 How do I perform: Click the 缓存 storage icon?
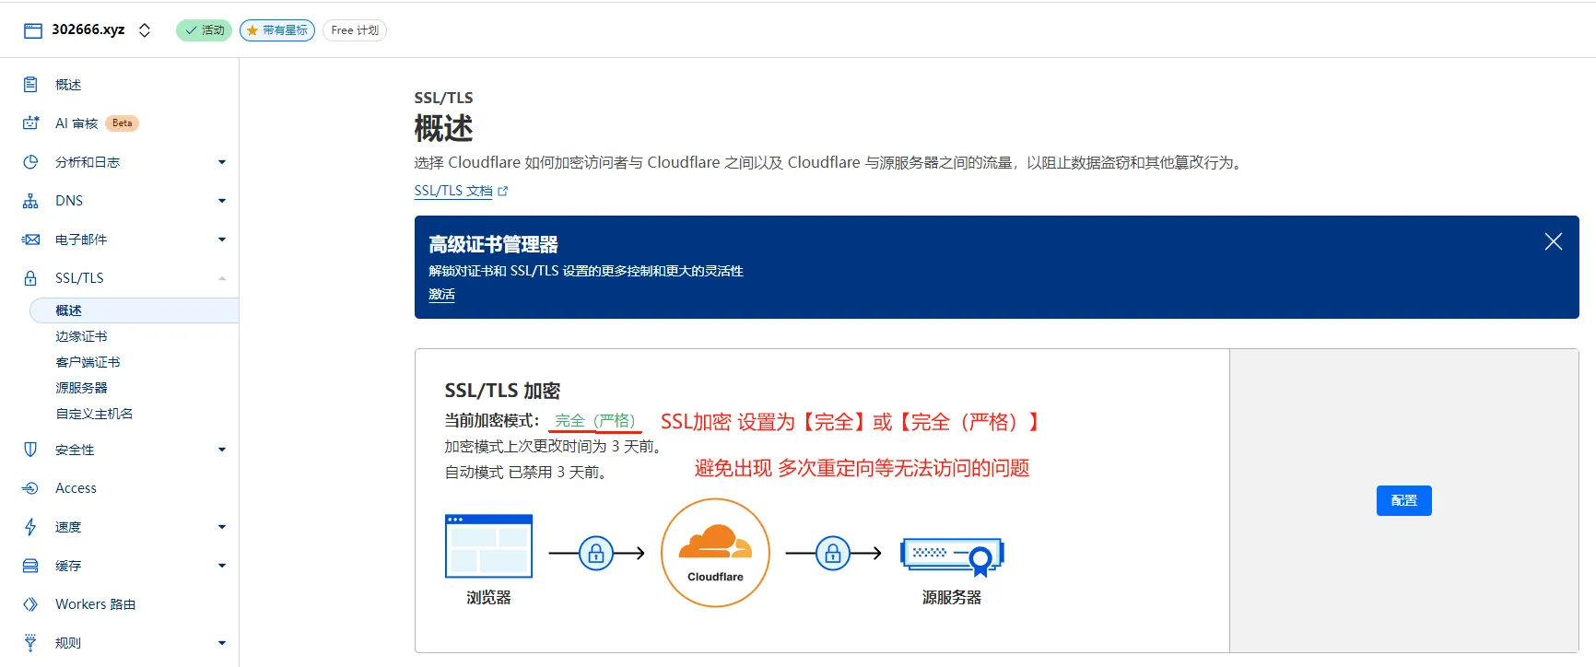pyautogui.click(x=30, y=566)
